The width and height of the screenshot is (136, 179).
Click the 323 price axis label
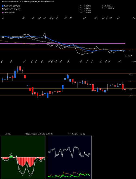coord(131,89)
